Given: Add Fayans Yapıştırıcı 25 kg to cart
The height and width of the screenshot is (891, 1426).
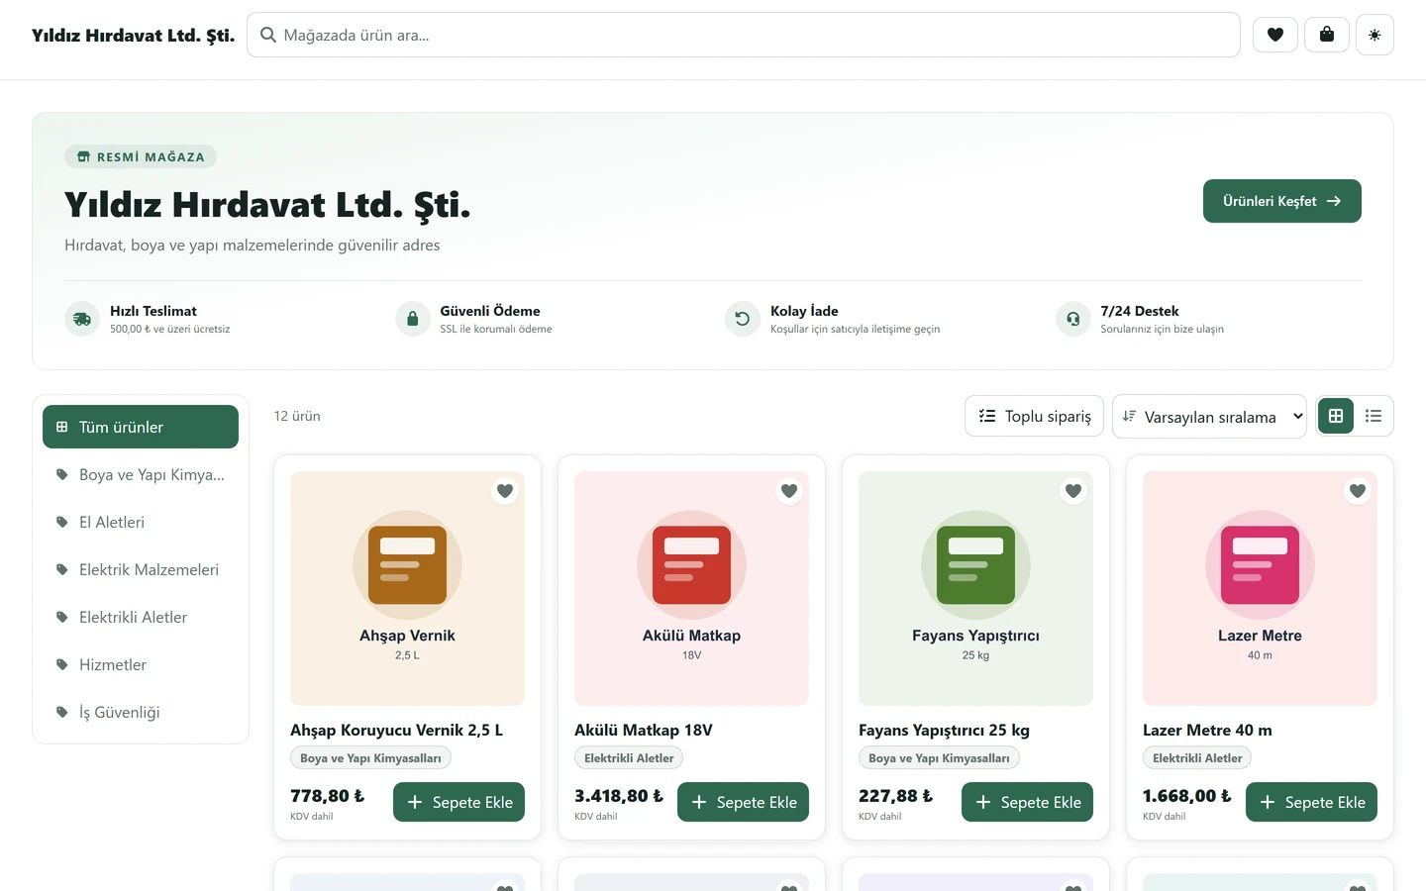Looking at the screenshot, I should pos(1027,802).
